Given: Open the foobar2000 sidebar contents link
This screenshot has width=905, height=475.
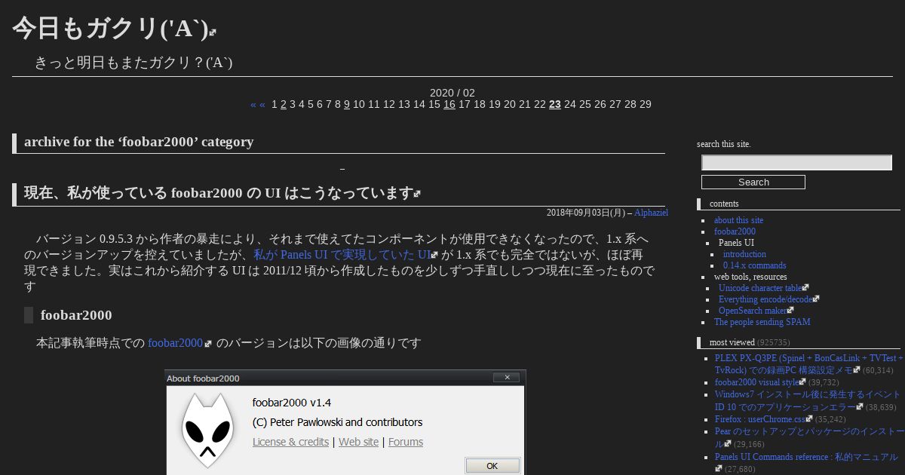Looking at the screenshot, I should (735, 231).
